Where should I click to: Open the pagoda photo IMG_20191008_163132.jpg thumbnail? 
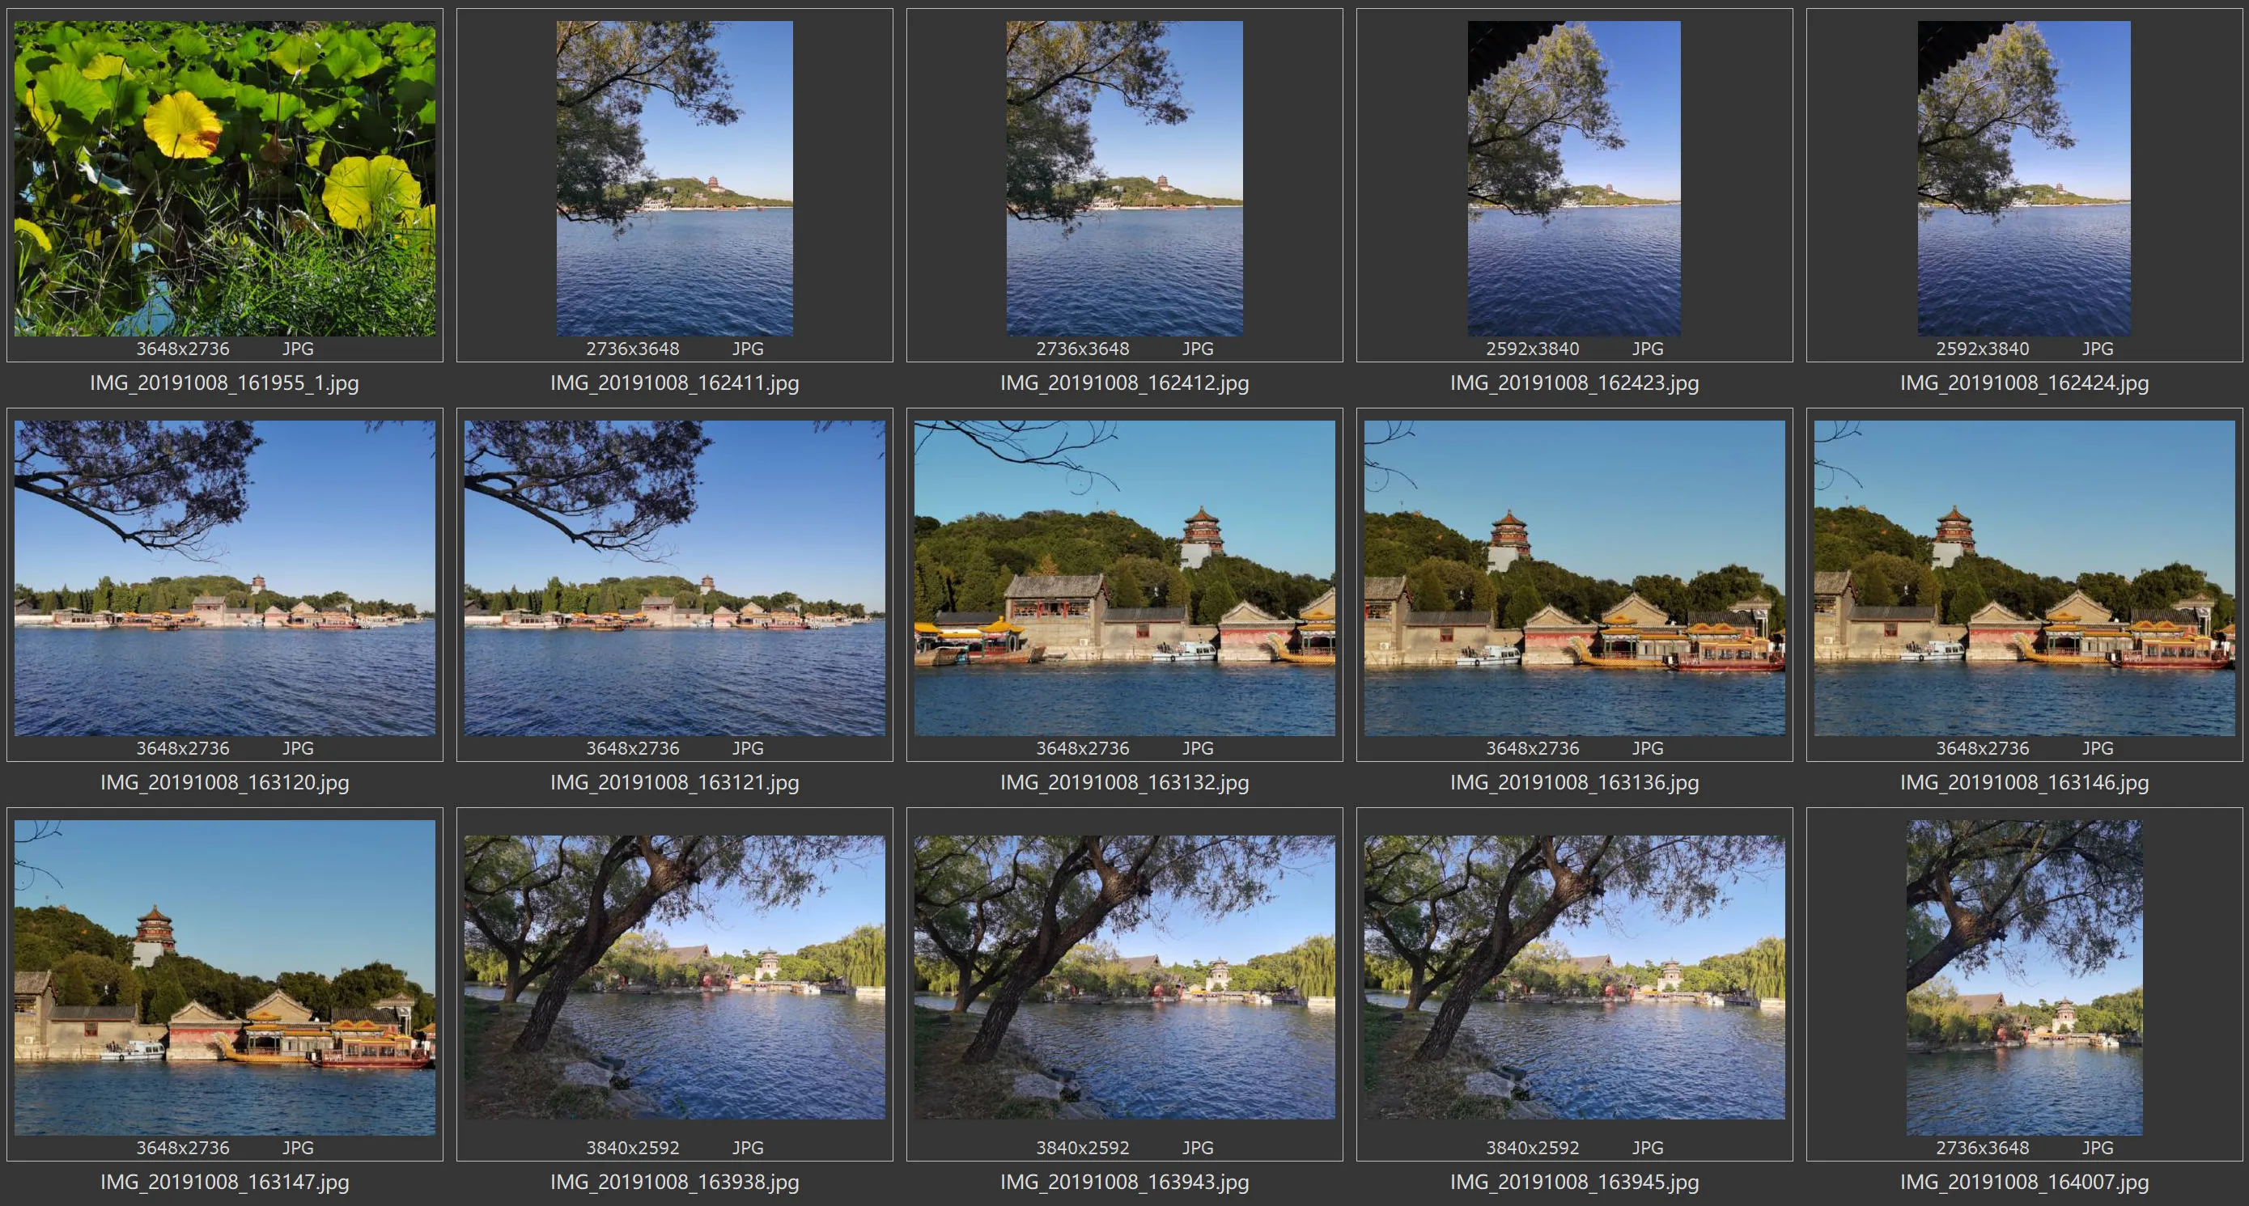pyautogui.click(x=1125, y=578)
